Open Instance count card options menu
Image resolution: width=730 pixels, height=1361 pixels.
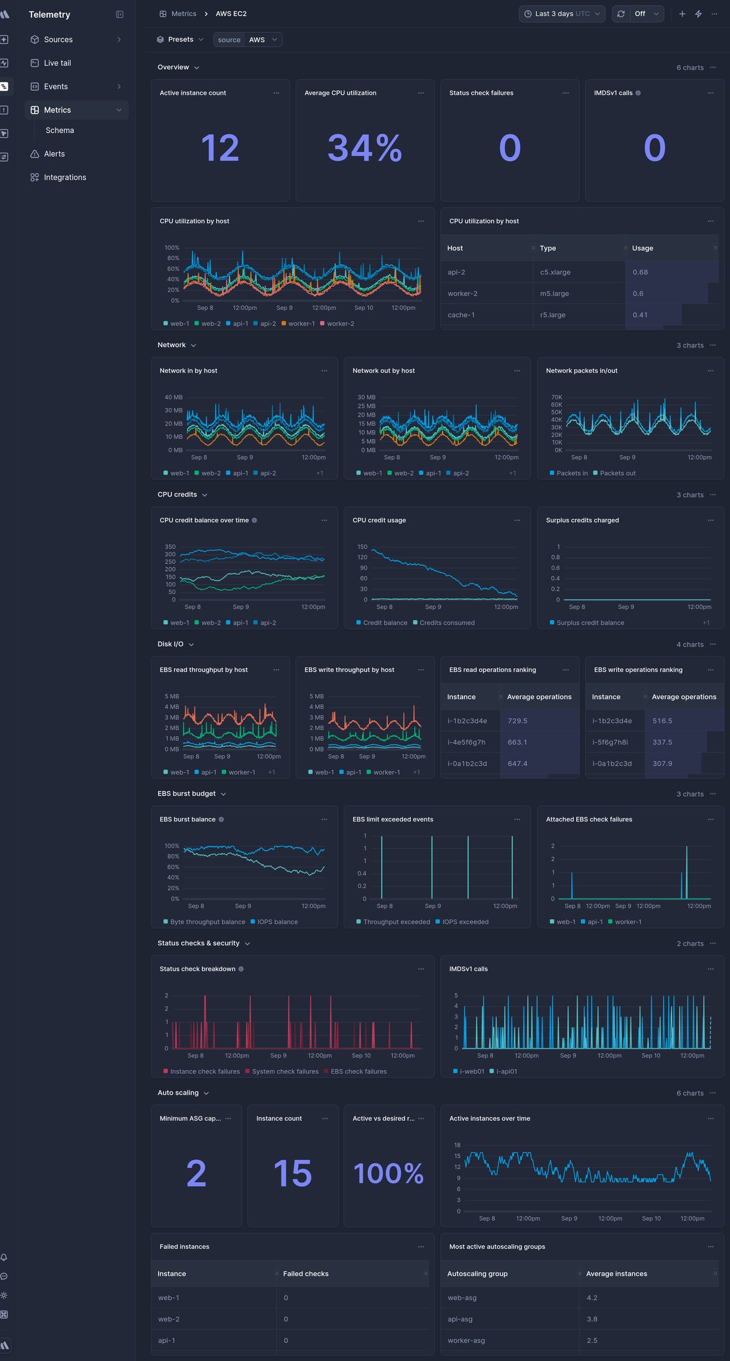tap(324, 1119)
